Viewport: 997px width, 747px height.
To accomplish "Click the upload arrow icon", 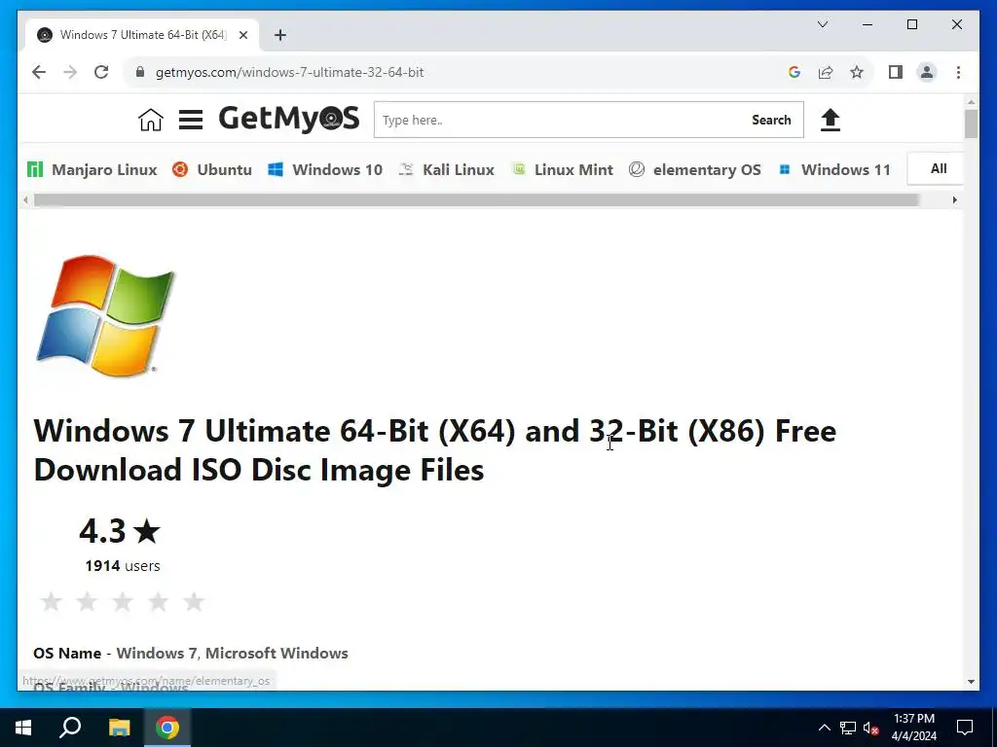I will click(830, 120).
